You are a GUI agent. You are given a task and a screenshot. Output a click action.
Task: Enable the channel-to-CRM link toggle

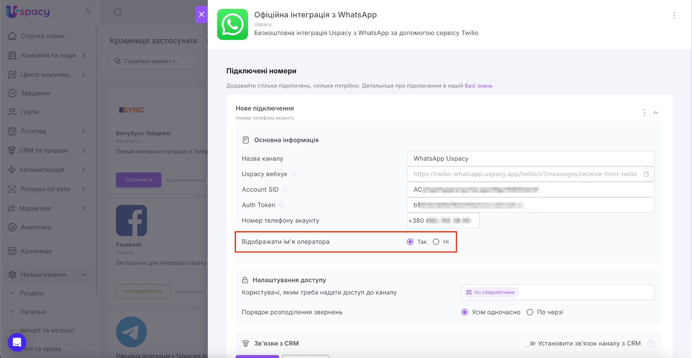(x=530, y=343)
